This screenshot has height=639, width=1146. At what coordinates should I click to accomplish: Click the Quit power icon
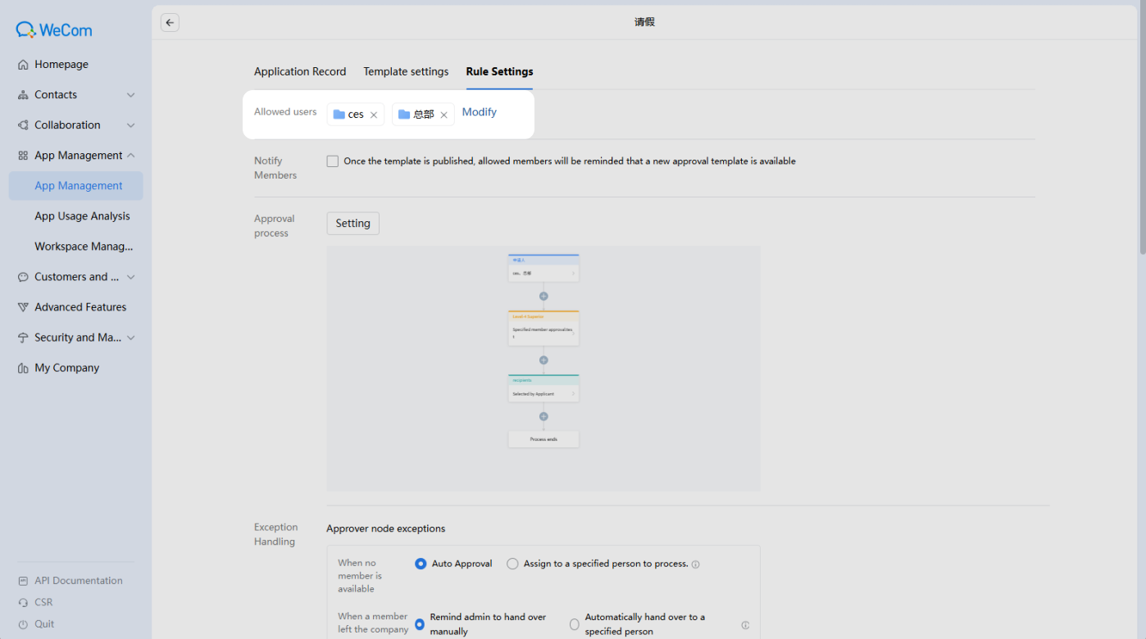[x=23, y=624]
